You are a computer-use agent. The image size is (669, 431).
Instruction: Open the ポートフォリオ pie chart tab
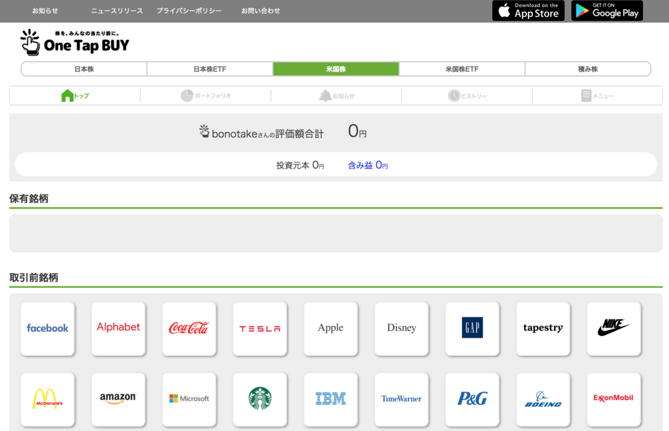point(206,96)
